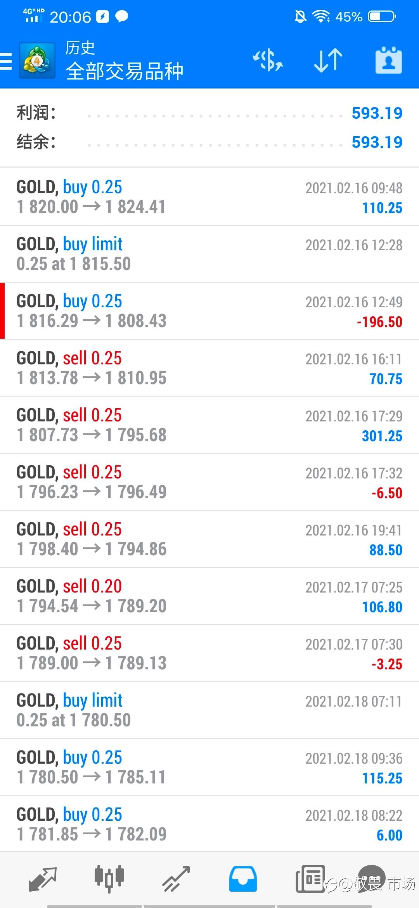This screenshot has height=908, width=419.
Task: Open the sell trade with 301.25 profit
Action: point(209,425)
